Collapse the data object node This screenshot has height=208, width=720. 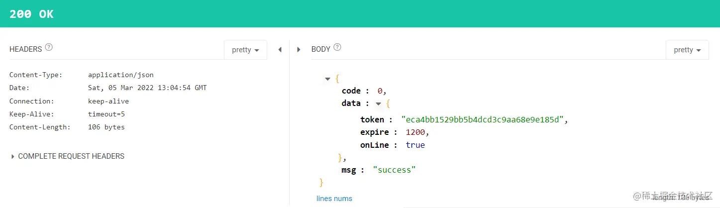(x=378, y=104)
